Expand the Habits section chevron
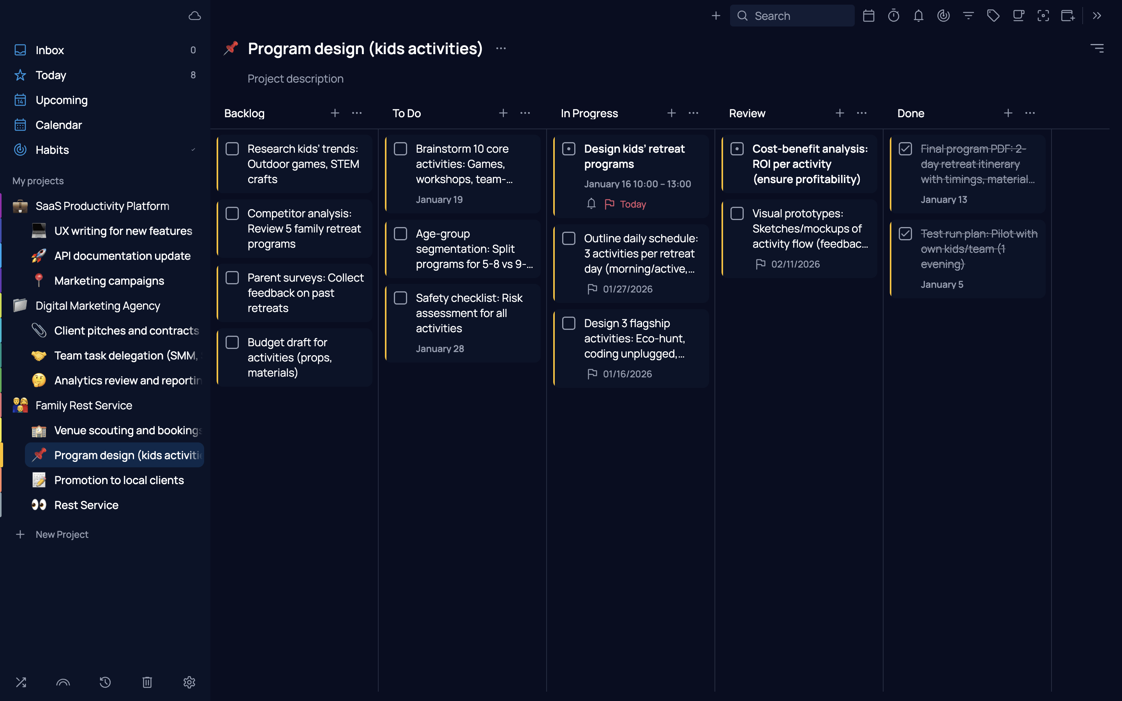 click(193, 150)
